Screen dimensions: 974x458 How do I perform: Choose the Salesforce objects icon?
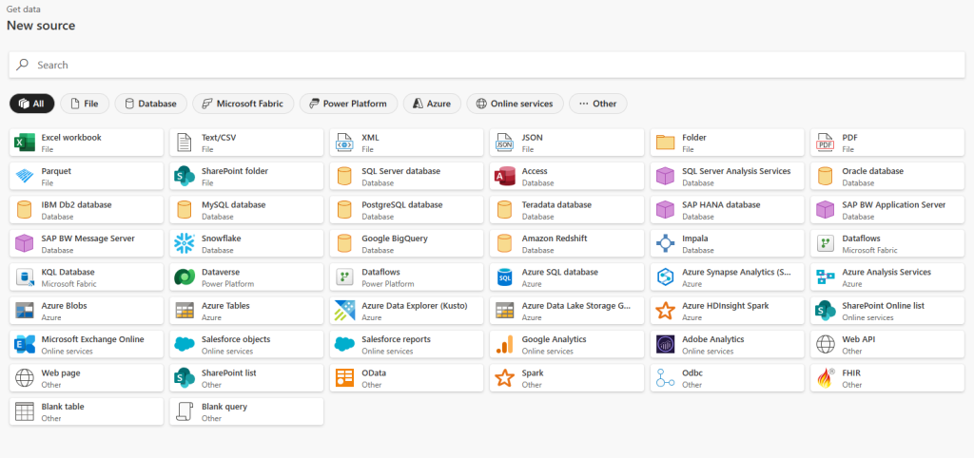click(185, 344)
